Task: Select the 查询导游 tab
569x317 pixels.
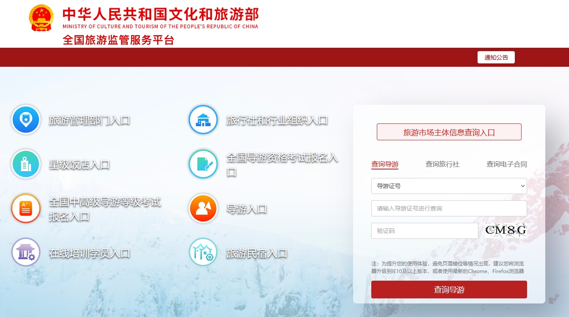Action: coord(385,164)
